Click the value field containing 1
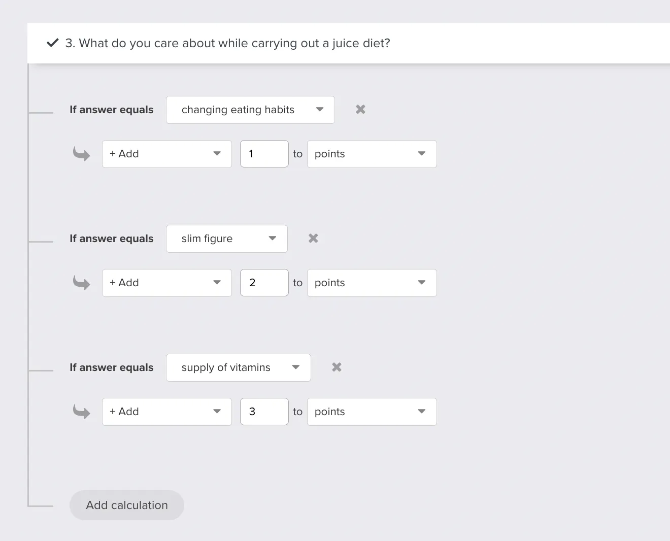 pos(264,154)
